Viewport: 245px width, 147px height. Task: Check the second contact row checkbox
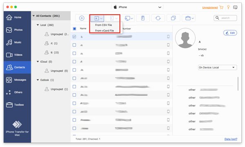tap(74, 45)
